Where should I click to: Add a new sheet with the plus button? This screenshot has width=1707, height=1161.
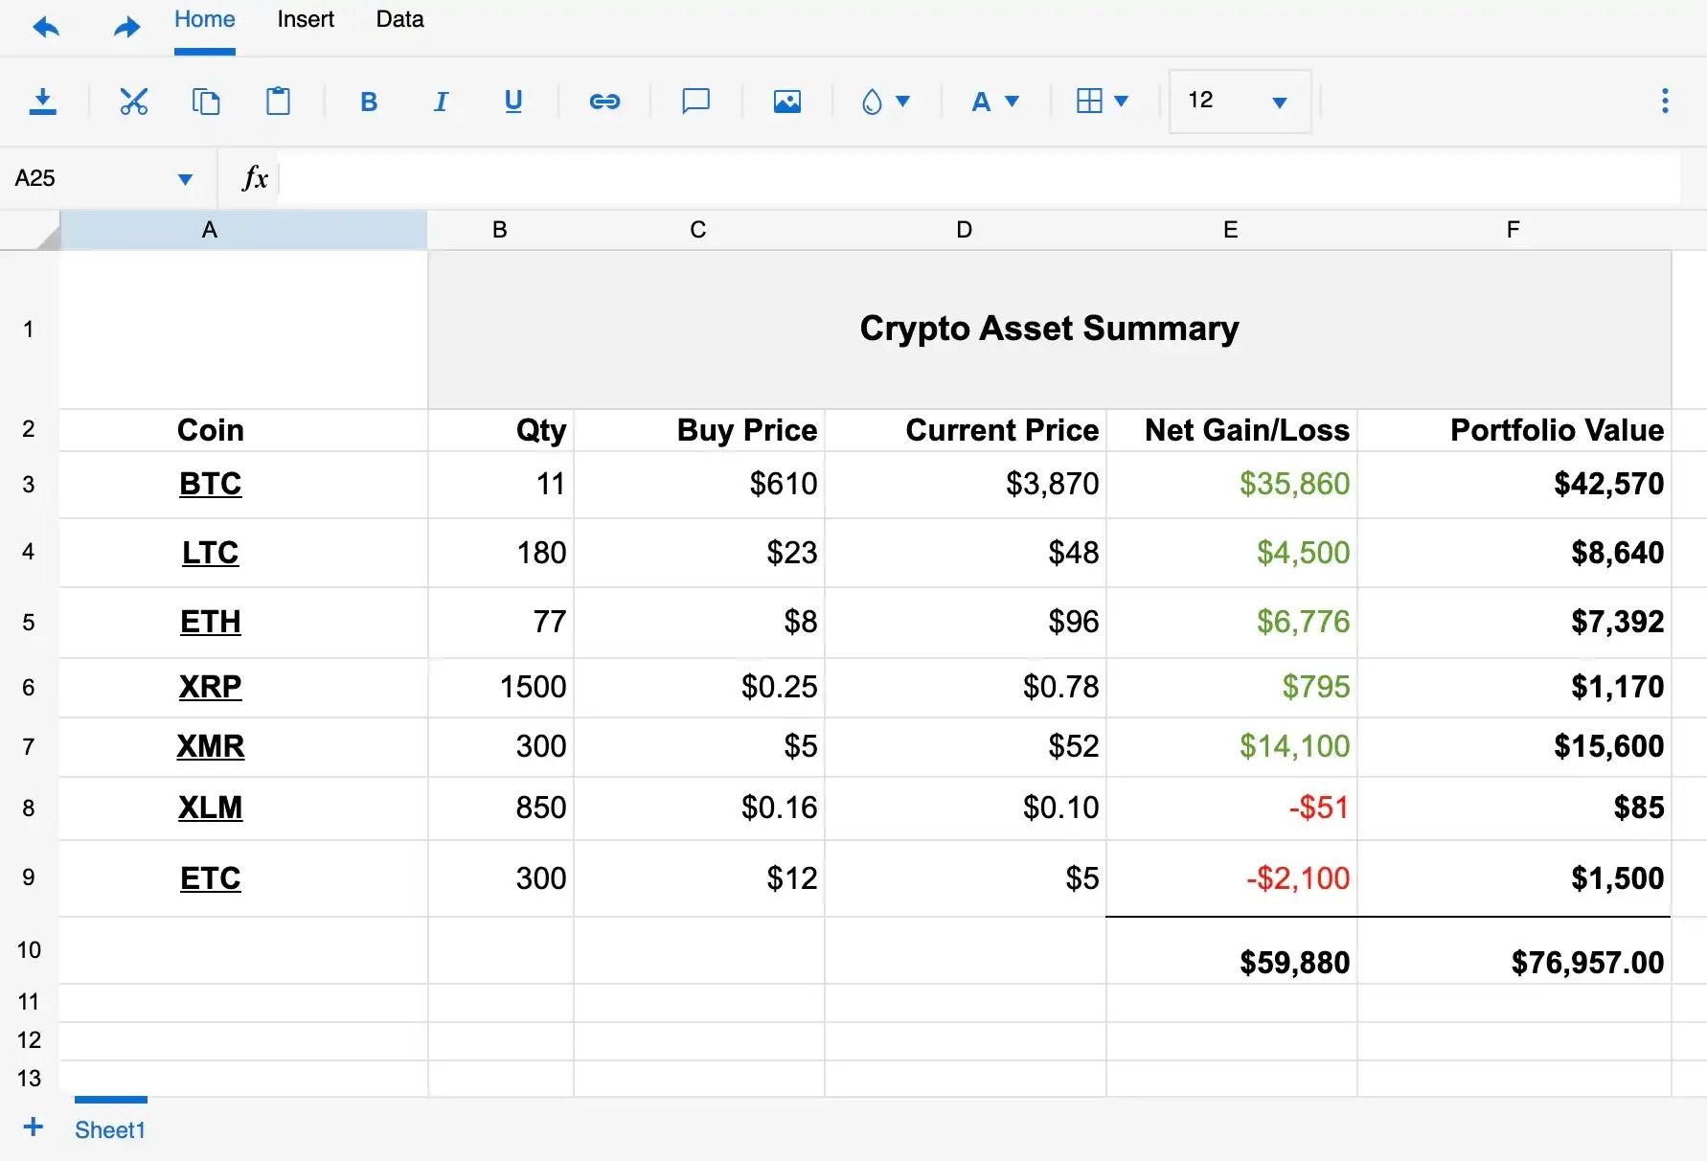click(34, 1127)
